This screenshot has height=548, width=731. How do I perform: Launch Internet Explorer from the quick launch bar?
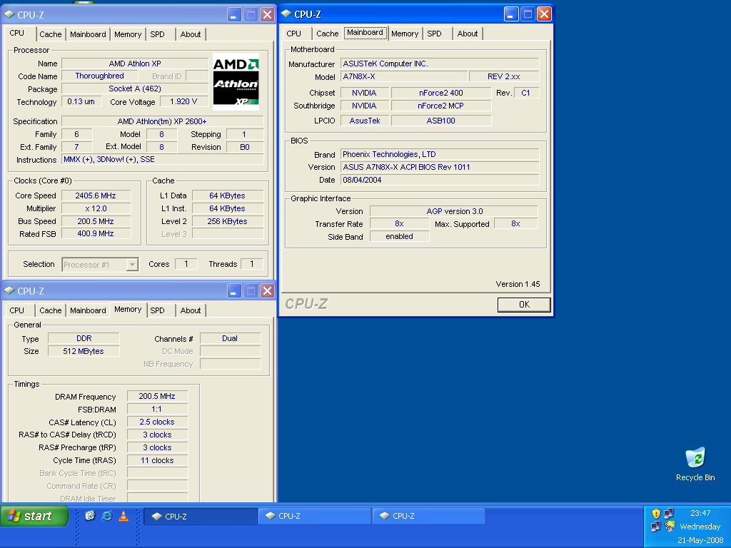(107, 516)
